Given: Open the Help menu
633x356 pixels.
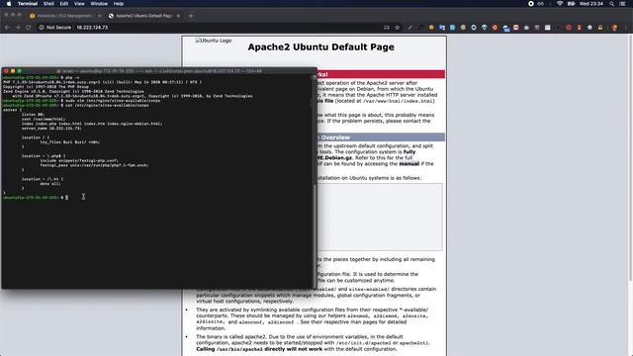Looking at the screenshot, I should pyautogui.click(x=119, y=4).
